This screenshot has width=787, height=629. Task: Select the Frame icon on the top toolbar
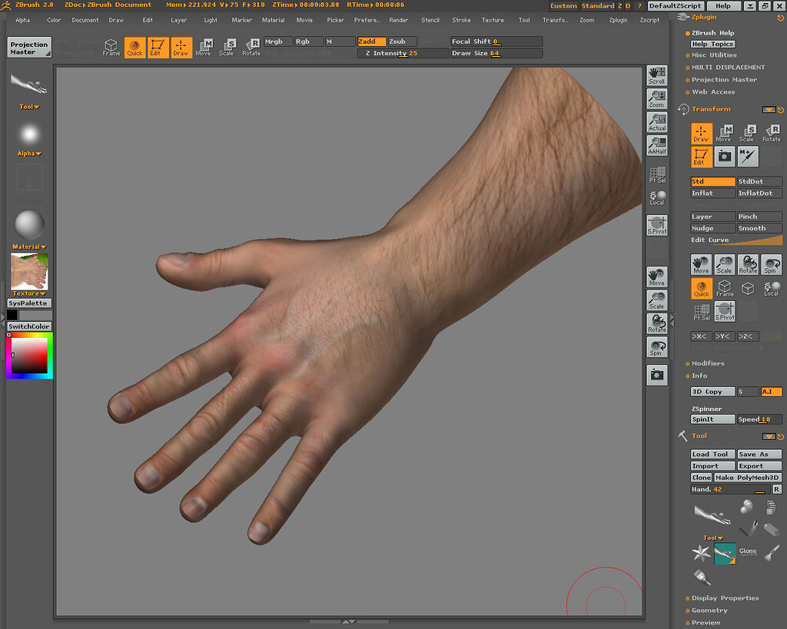(111, 47)
